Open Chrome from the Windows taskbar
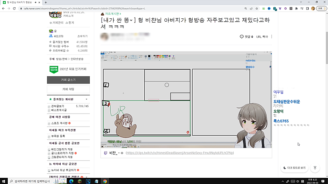 [105, 181]
